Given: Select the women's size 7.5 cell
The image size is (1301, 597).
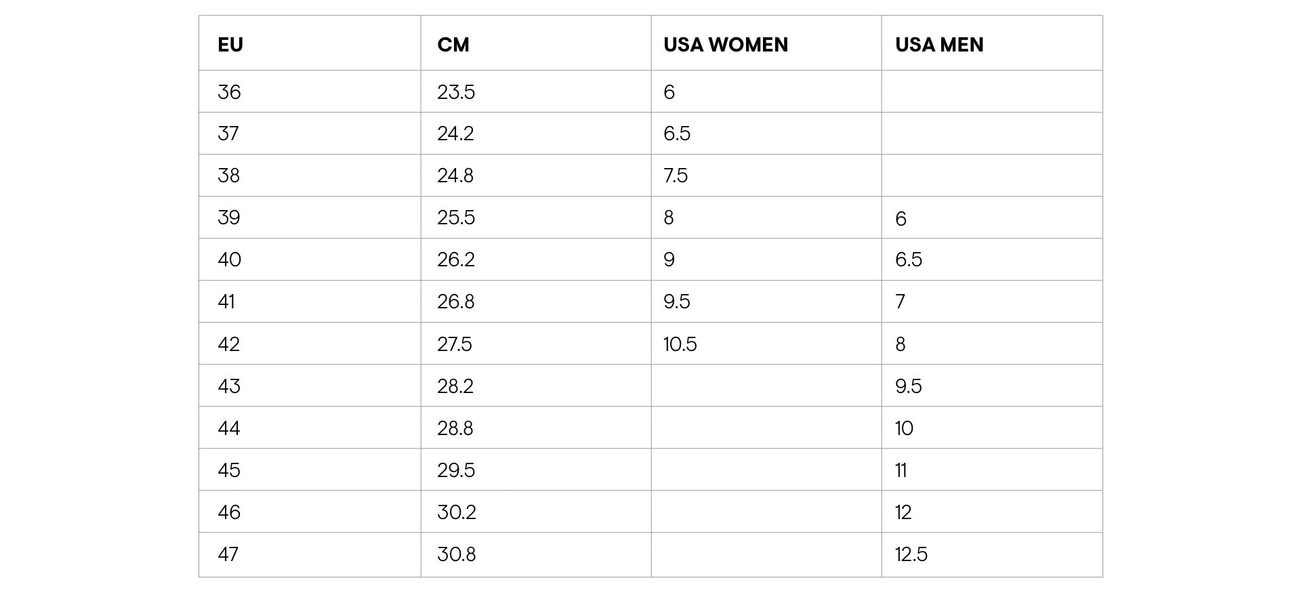Looking at the screenshot, I should point(676,176).
